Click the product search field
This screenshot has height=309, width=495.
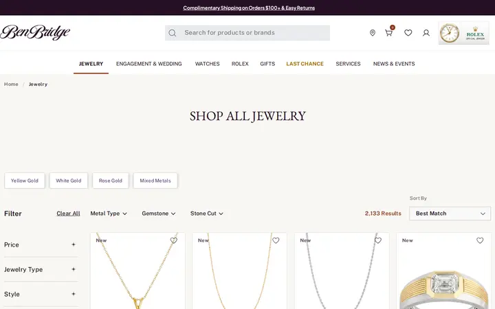[247, 33]
